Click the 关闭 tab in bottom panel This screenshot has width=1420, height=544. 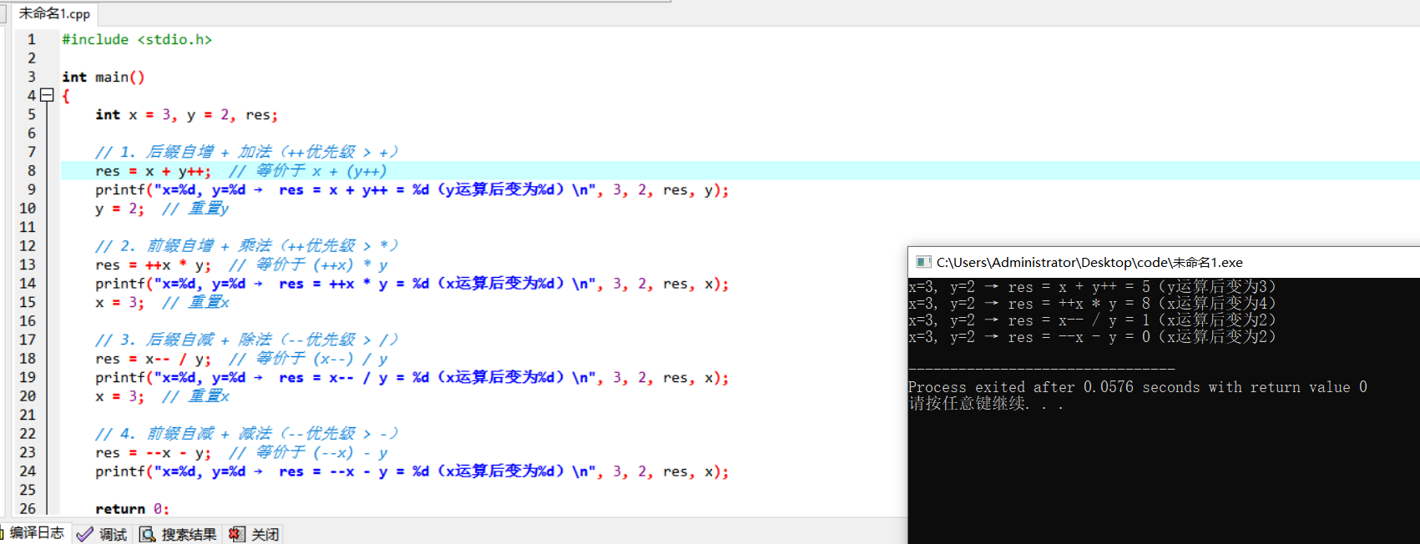(255, 534)
